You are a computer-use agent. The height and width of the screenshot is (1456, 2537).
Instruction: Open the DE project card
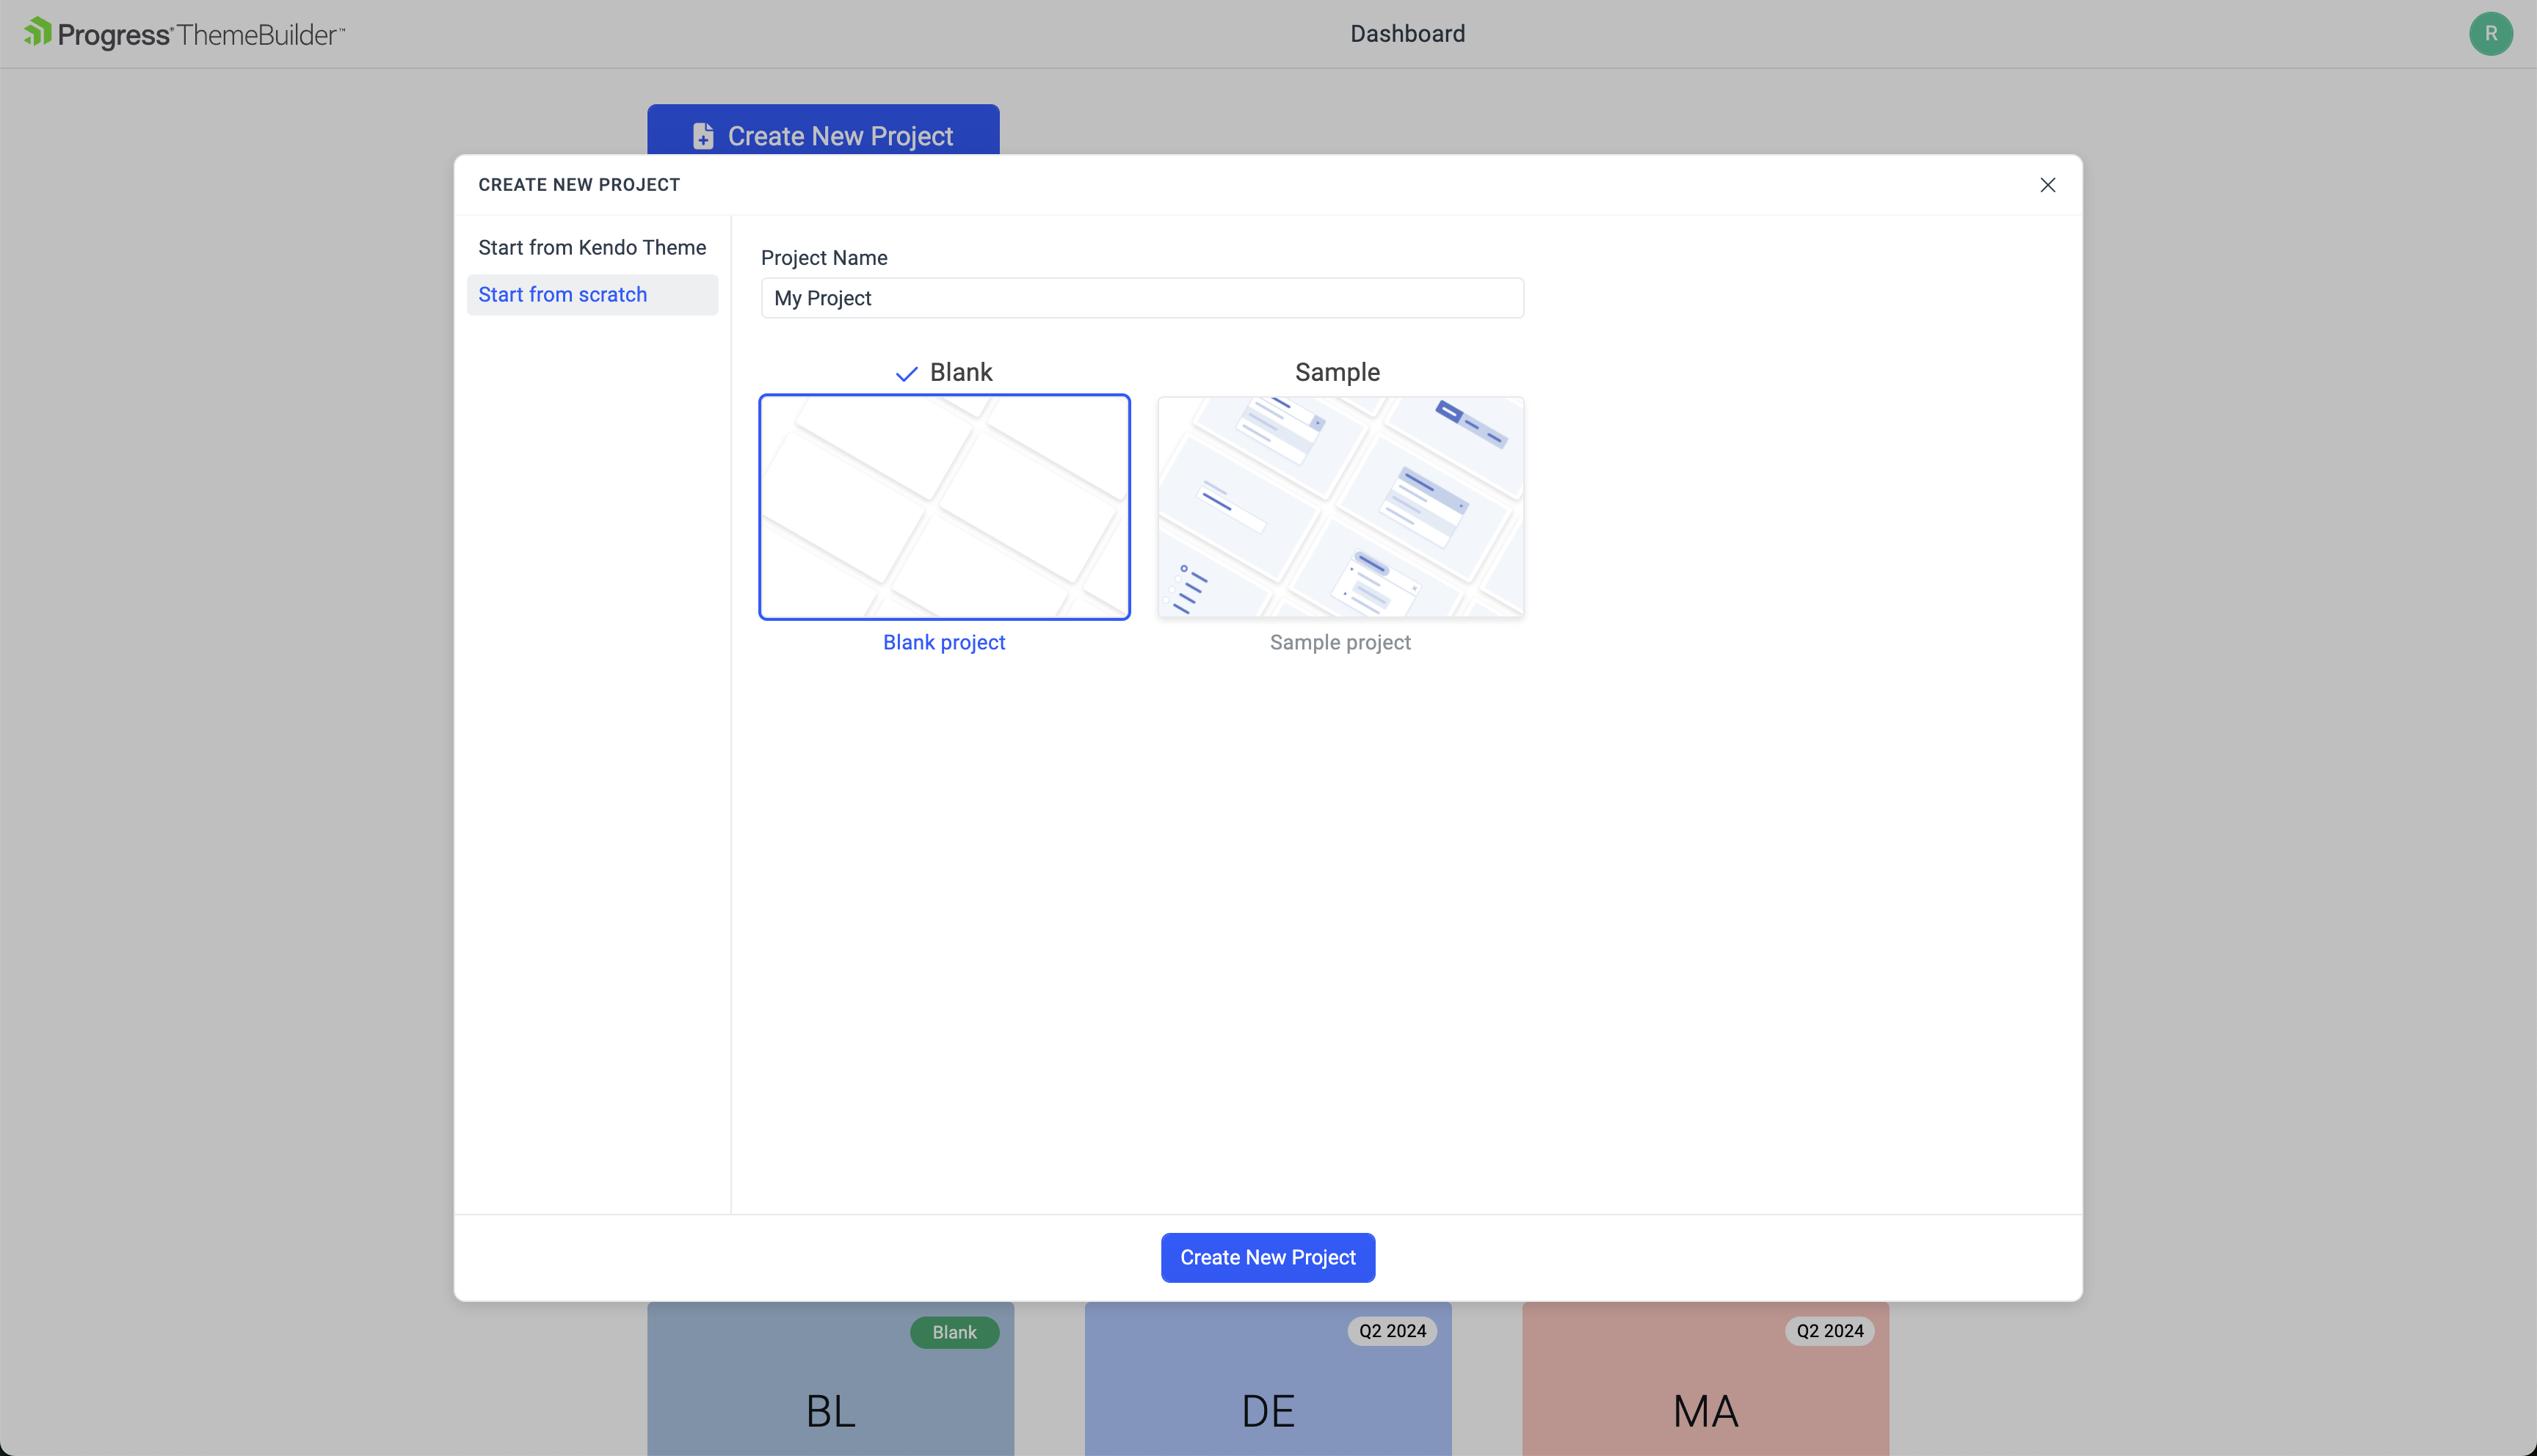(1266, 1410)
